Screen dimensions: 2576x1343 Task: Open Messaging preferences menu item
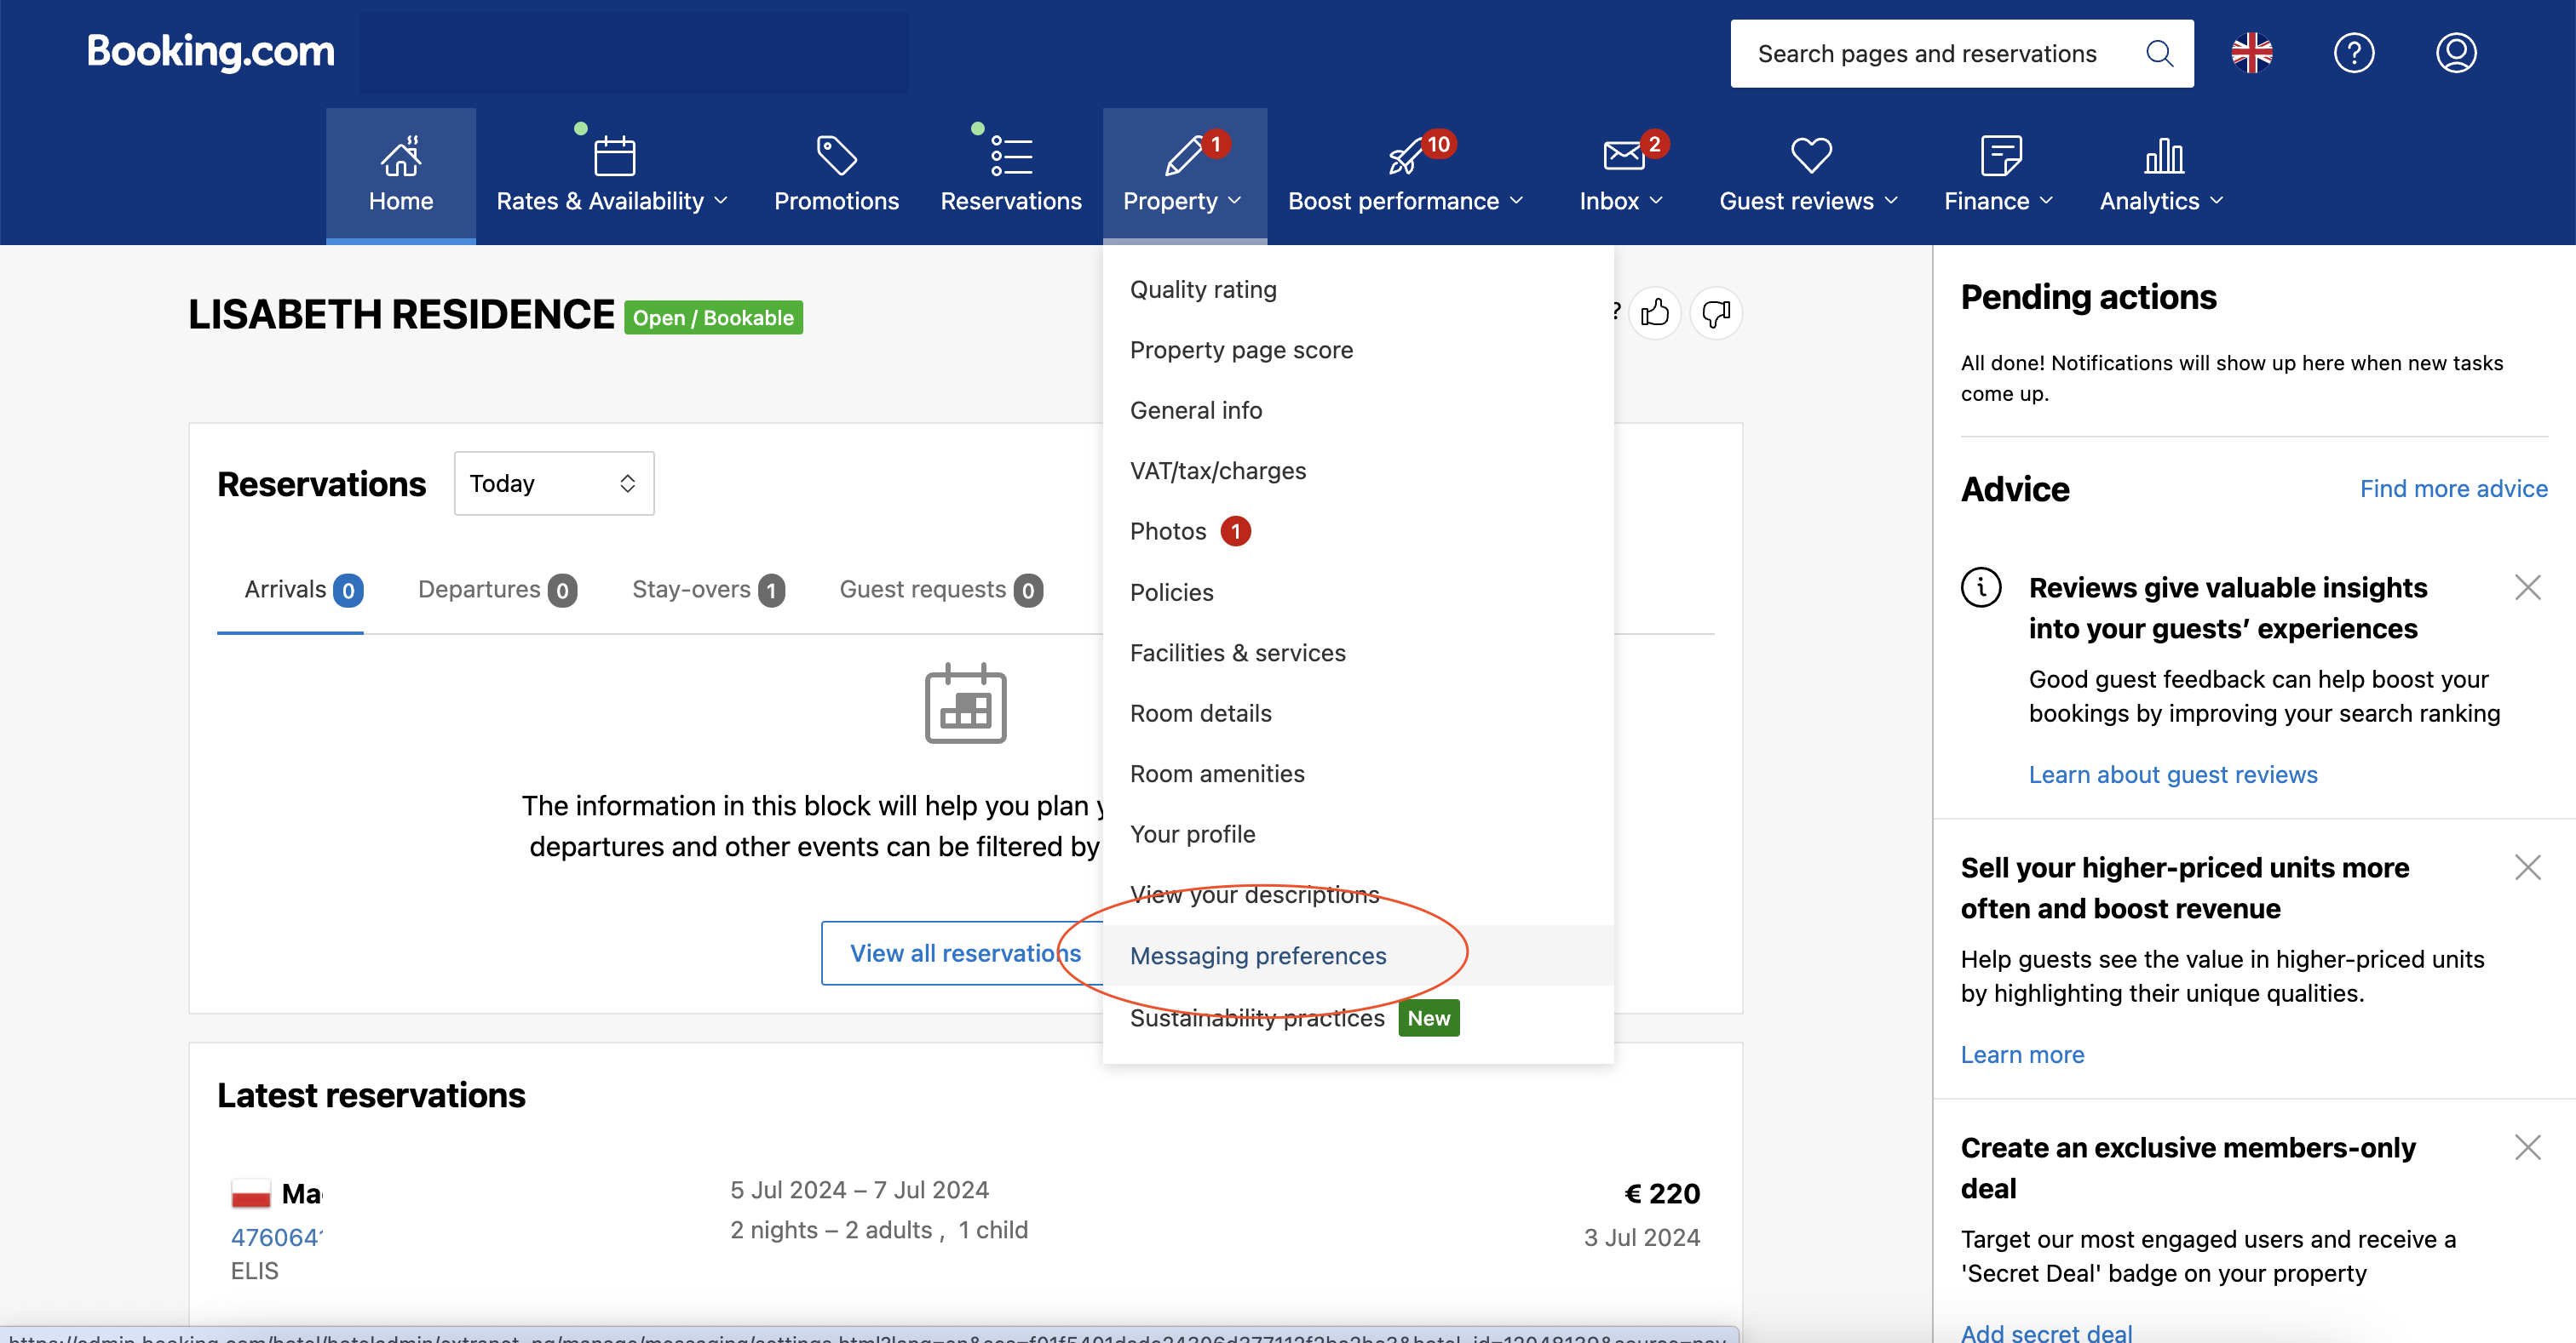click(1357, 955)
